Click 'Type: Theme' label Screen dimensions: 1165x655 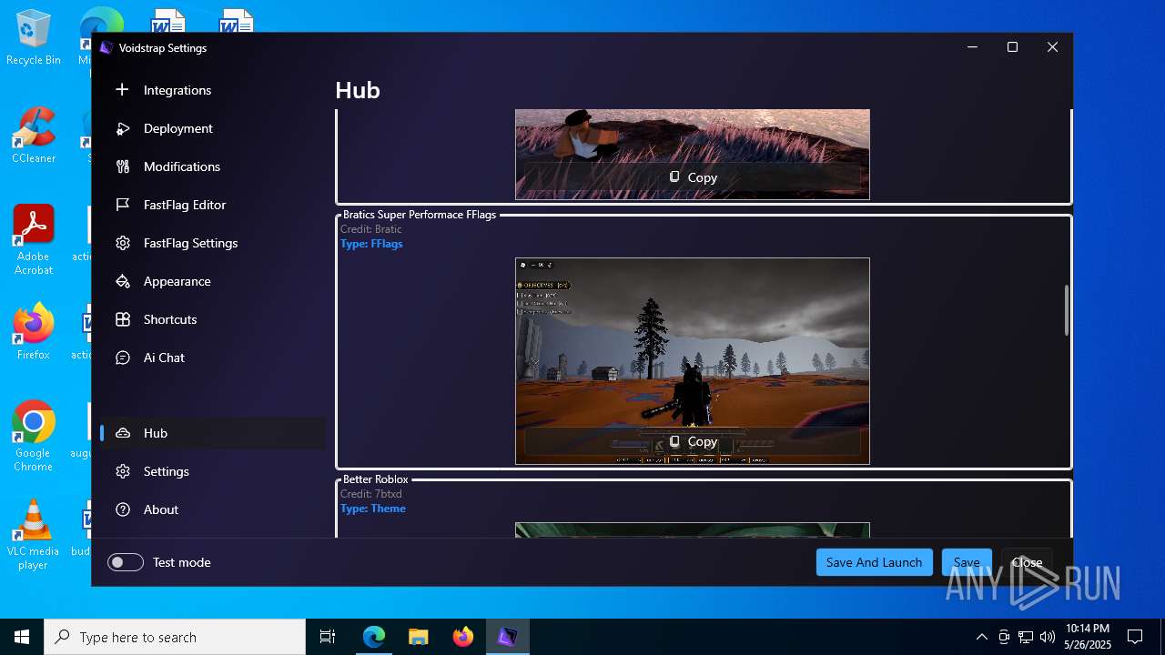point(373,509)
